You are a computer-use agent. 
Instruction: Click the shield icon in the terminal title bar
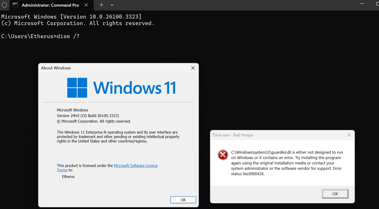pyautogui.click(x=4, y=5)
